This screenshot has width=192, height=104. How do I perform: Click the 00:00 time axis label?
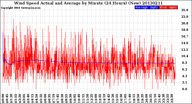pos(3,98)
